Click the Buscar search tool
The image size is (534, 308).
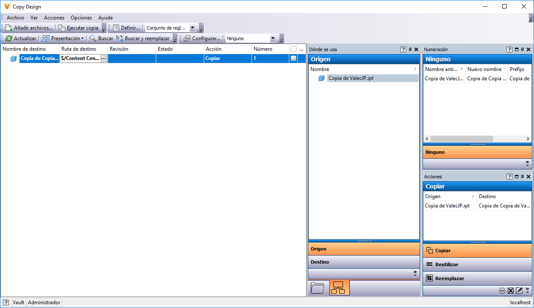click(x=101, y=38)
